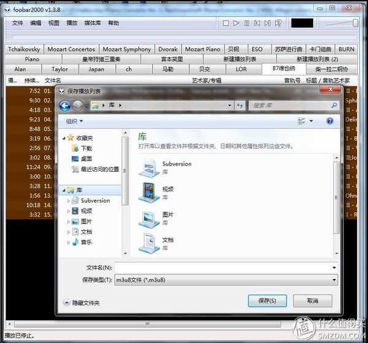Viewport: 368px width, 343px height.
Task: Click the help question mark icon
Action: [x=330, y=121]
